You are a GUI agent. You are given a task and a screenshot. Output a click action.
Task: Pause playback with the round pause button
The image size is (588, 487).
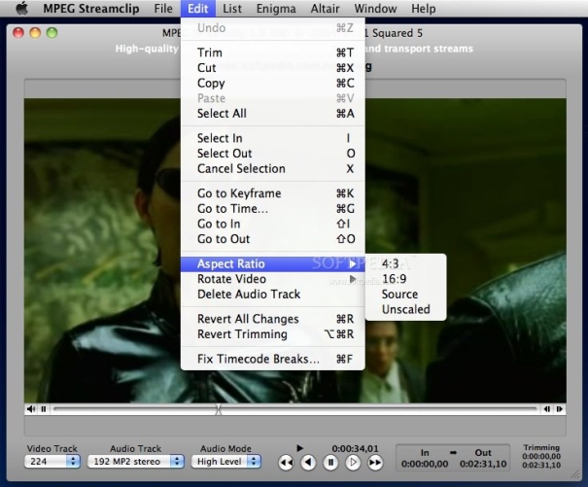[330, 463]
